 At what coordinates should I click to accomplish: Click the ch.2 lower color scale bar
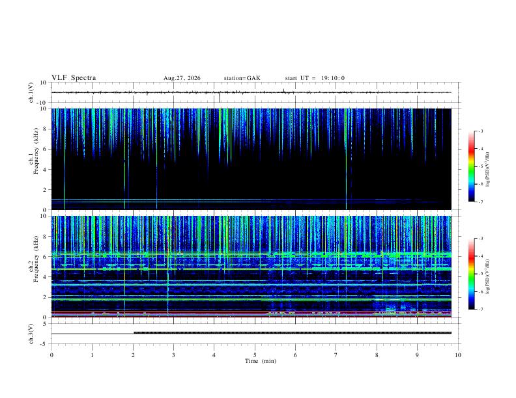pyautogui.click(x=471, y=274)
